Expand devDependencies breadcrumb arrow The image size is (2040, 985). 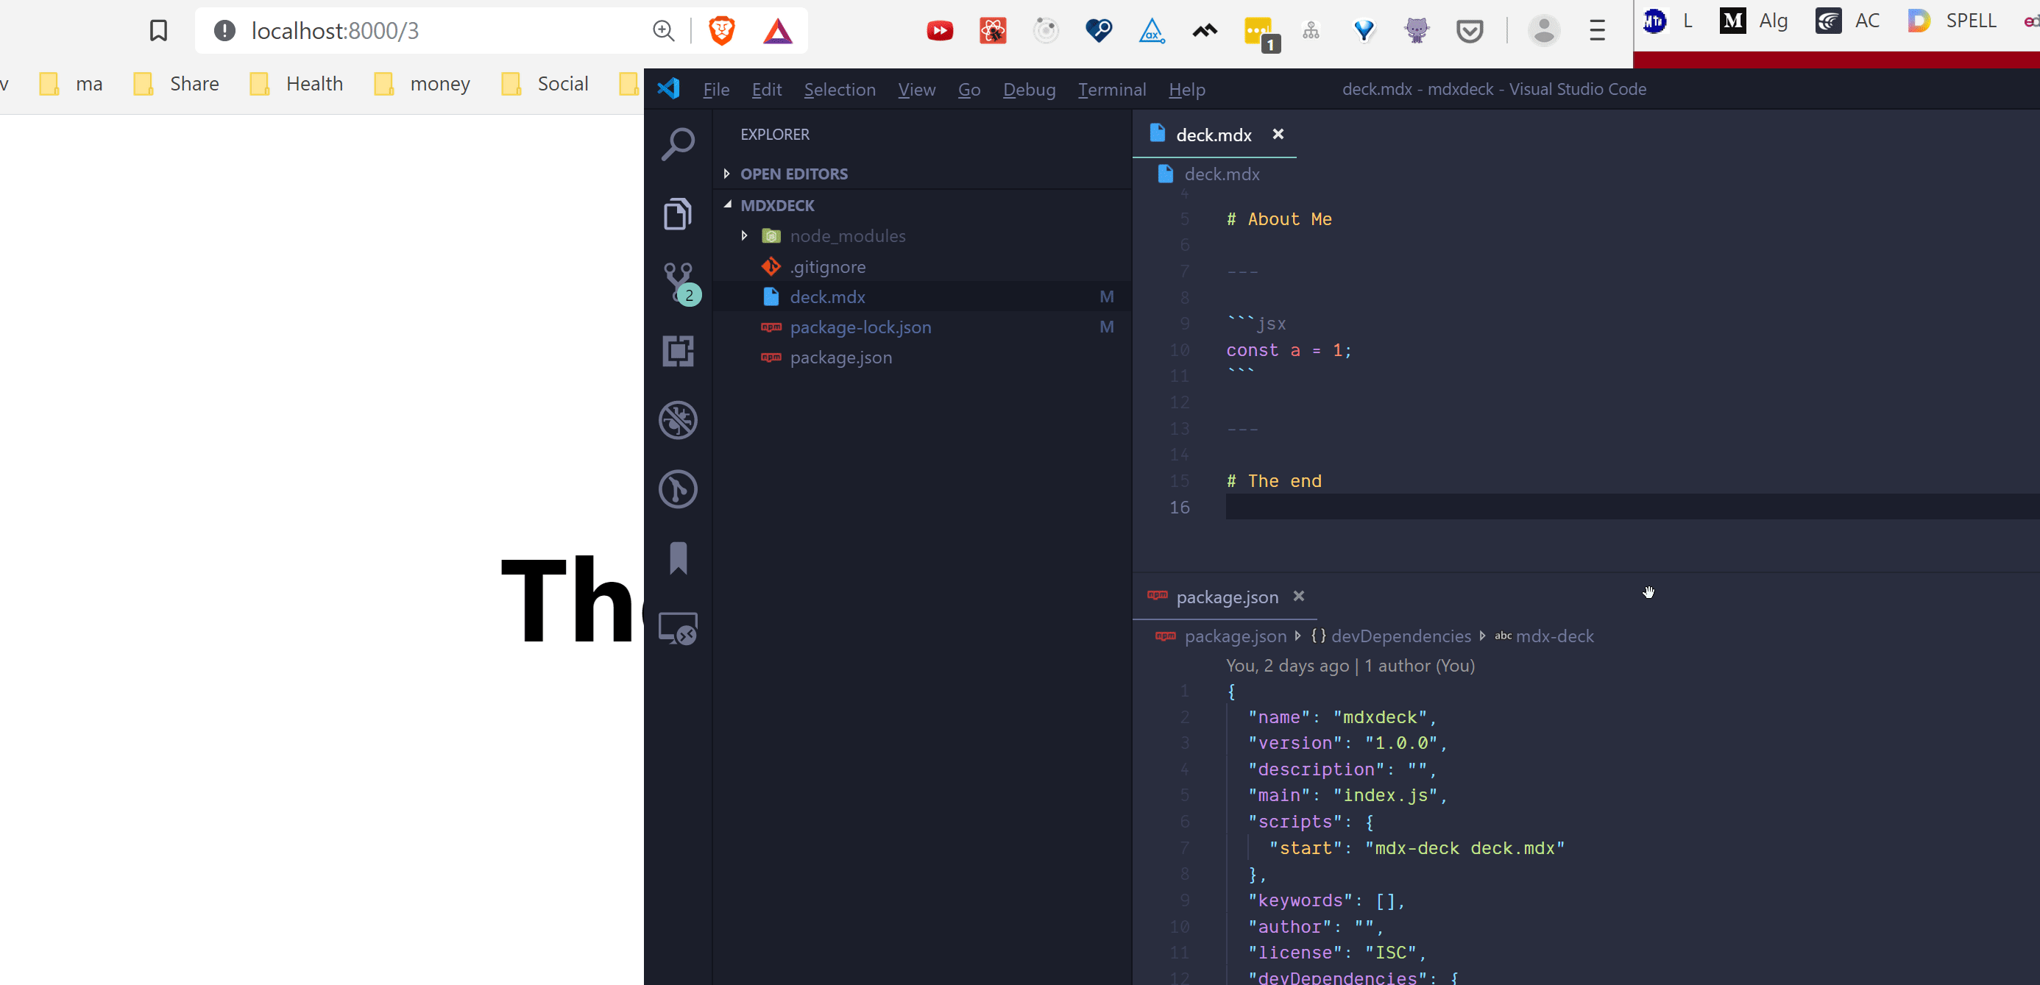click(1481, 635)
